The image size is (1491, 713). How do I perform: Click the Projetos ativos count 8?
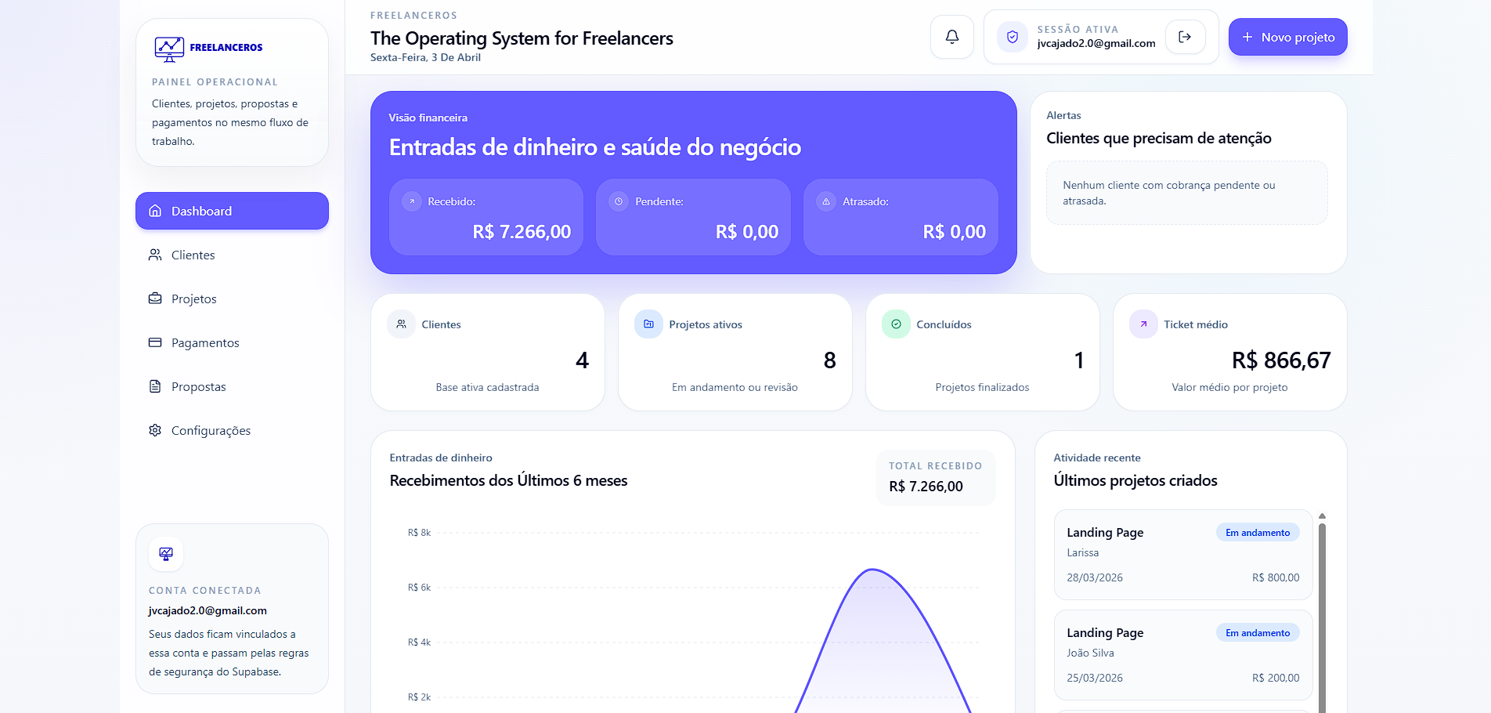coord(830,360)
